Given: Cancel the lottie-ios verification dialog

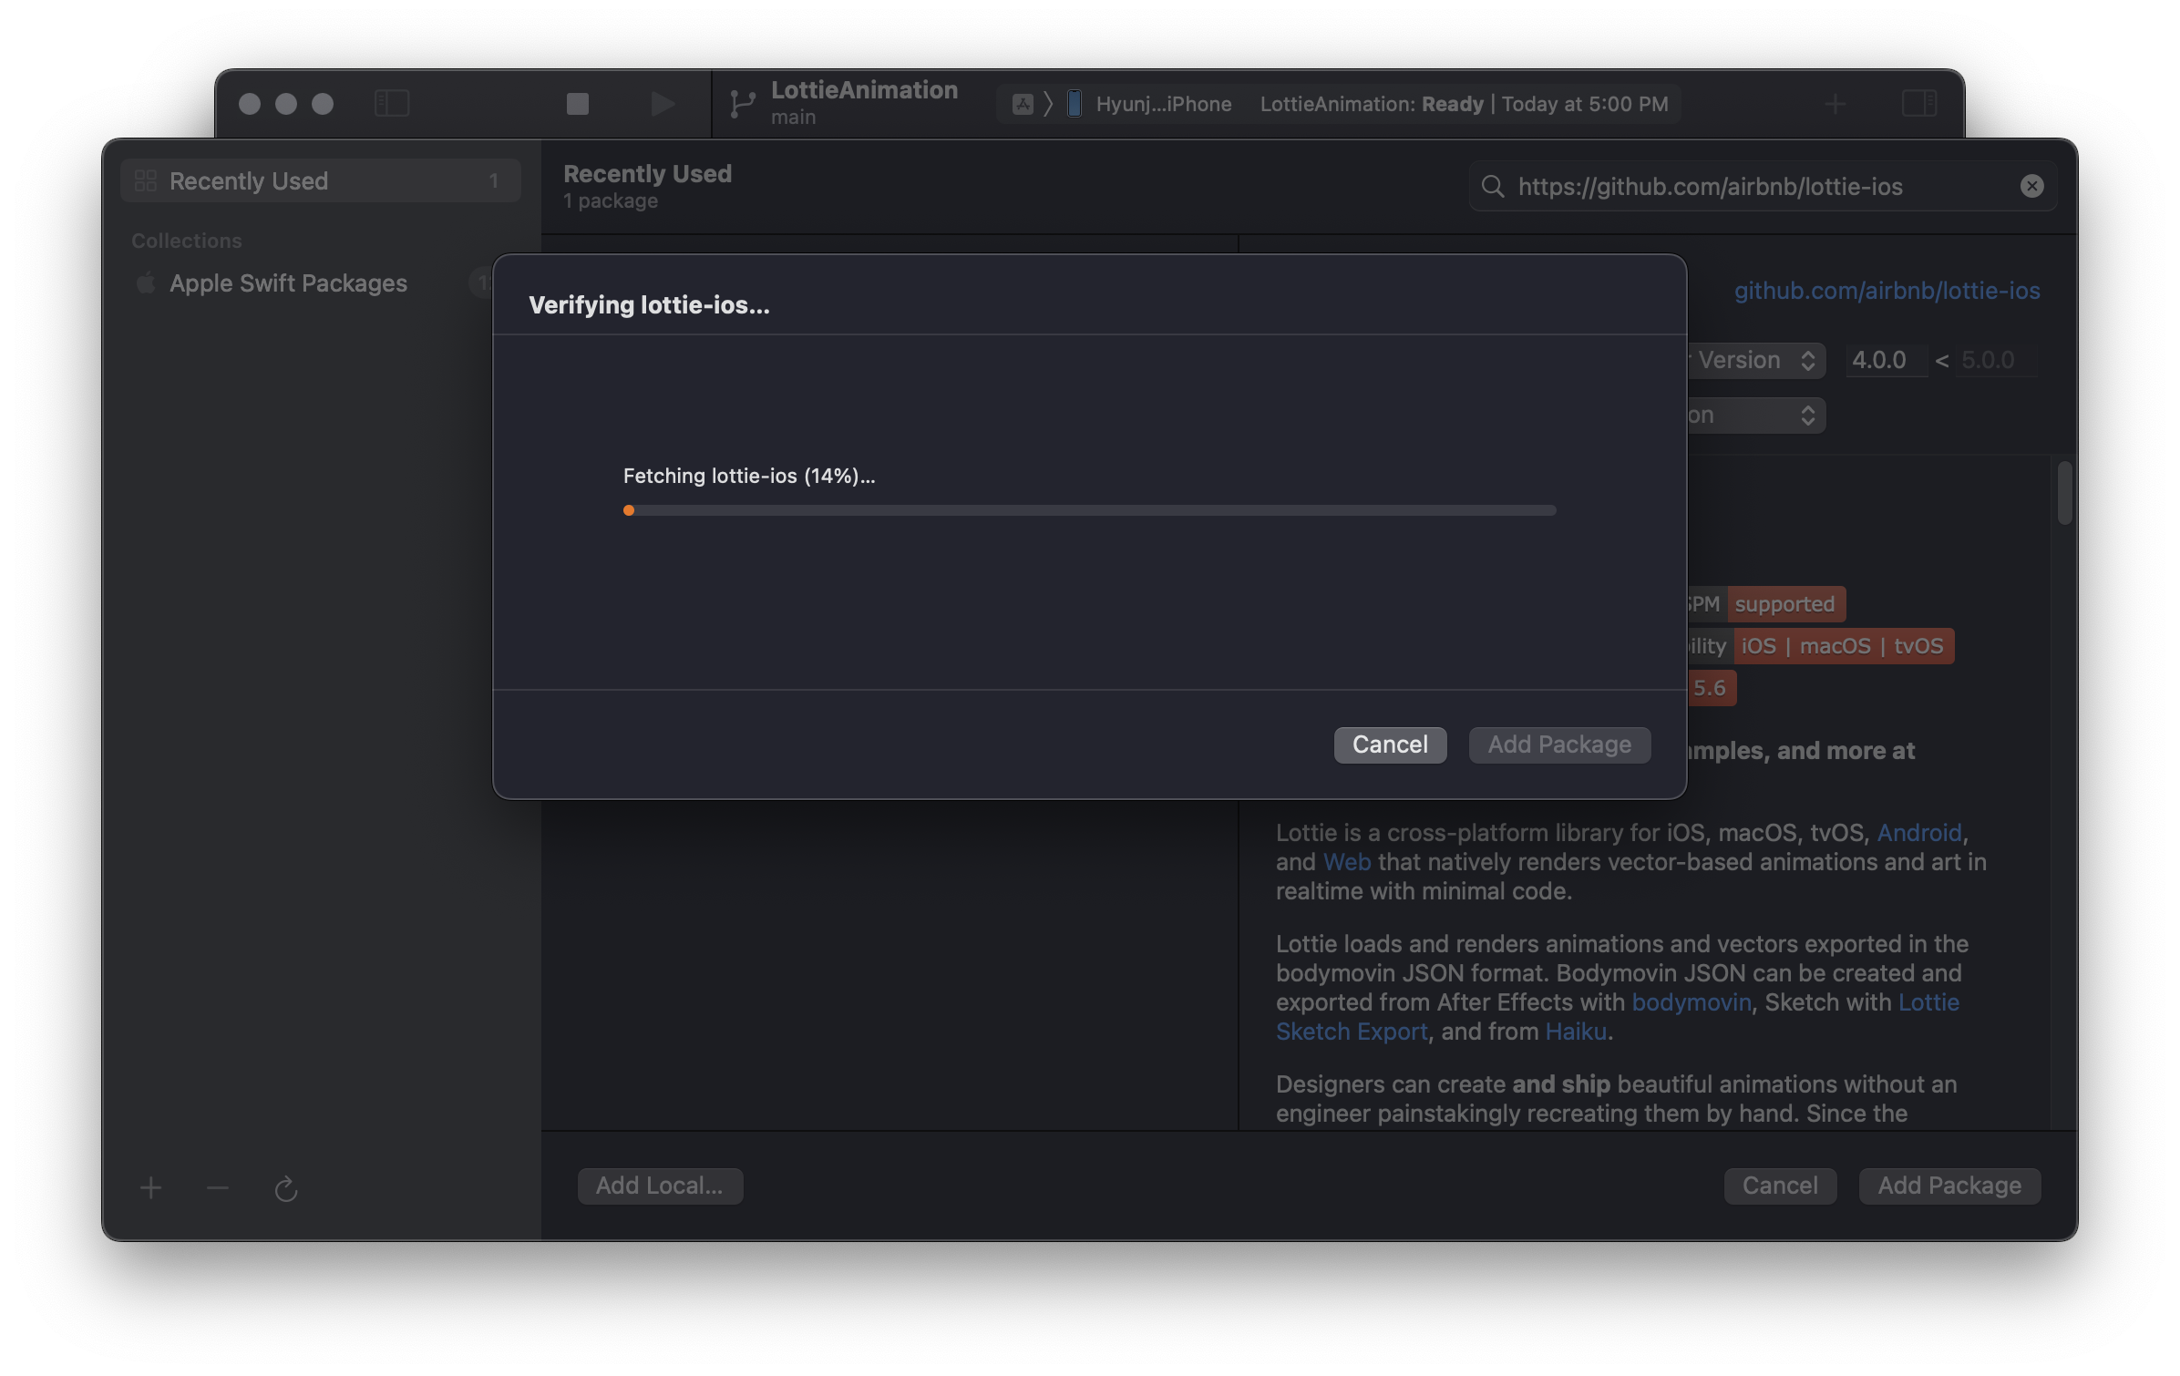Looking at the screenshot, I should point(1389,744).
